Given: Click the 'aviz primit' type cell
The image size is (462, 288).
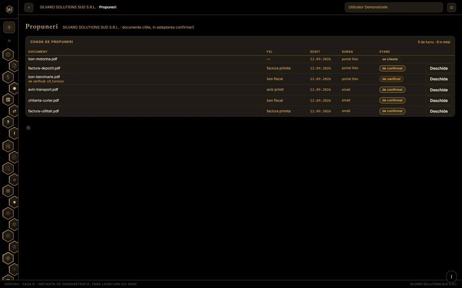Looking at the screenshot, I should coord(275,90).
